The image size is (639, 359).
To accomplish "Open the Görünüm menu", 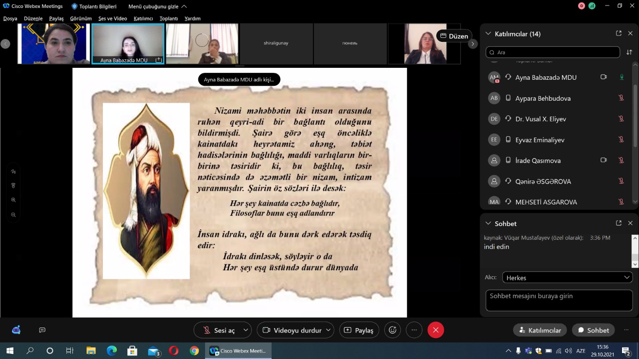I will [81, 18].
